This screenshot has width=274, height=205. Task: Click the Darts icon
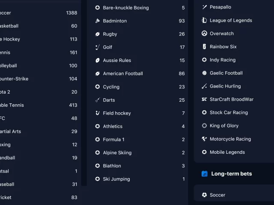tap(98, 100)
